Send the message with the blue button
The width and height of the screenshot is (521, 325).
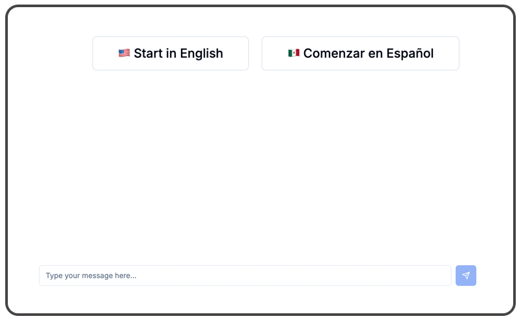coord(466,275)
